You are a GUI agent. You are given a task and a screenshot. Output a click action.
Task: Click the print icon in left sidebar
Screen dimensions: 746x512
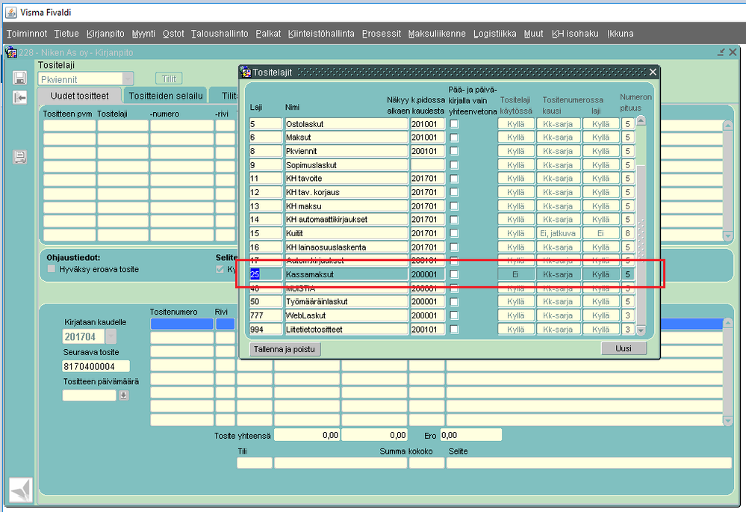pos(19,157)
